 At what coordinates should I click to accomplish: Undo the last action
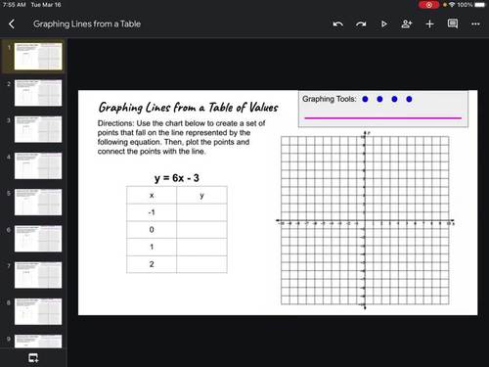[338, 24]
